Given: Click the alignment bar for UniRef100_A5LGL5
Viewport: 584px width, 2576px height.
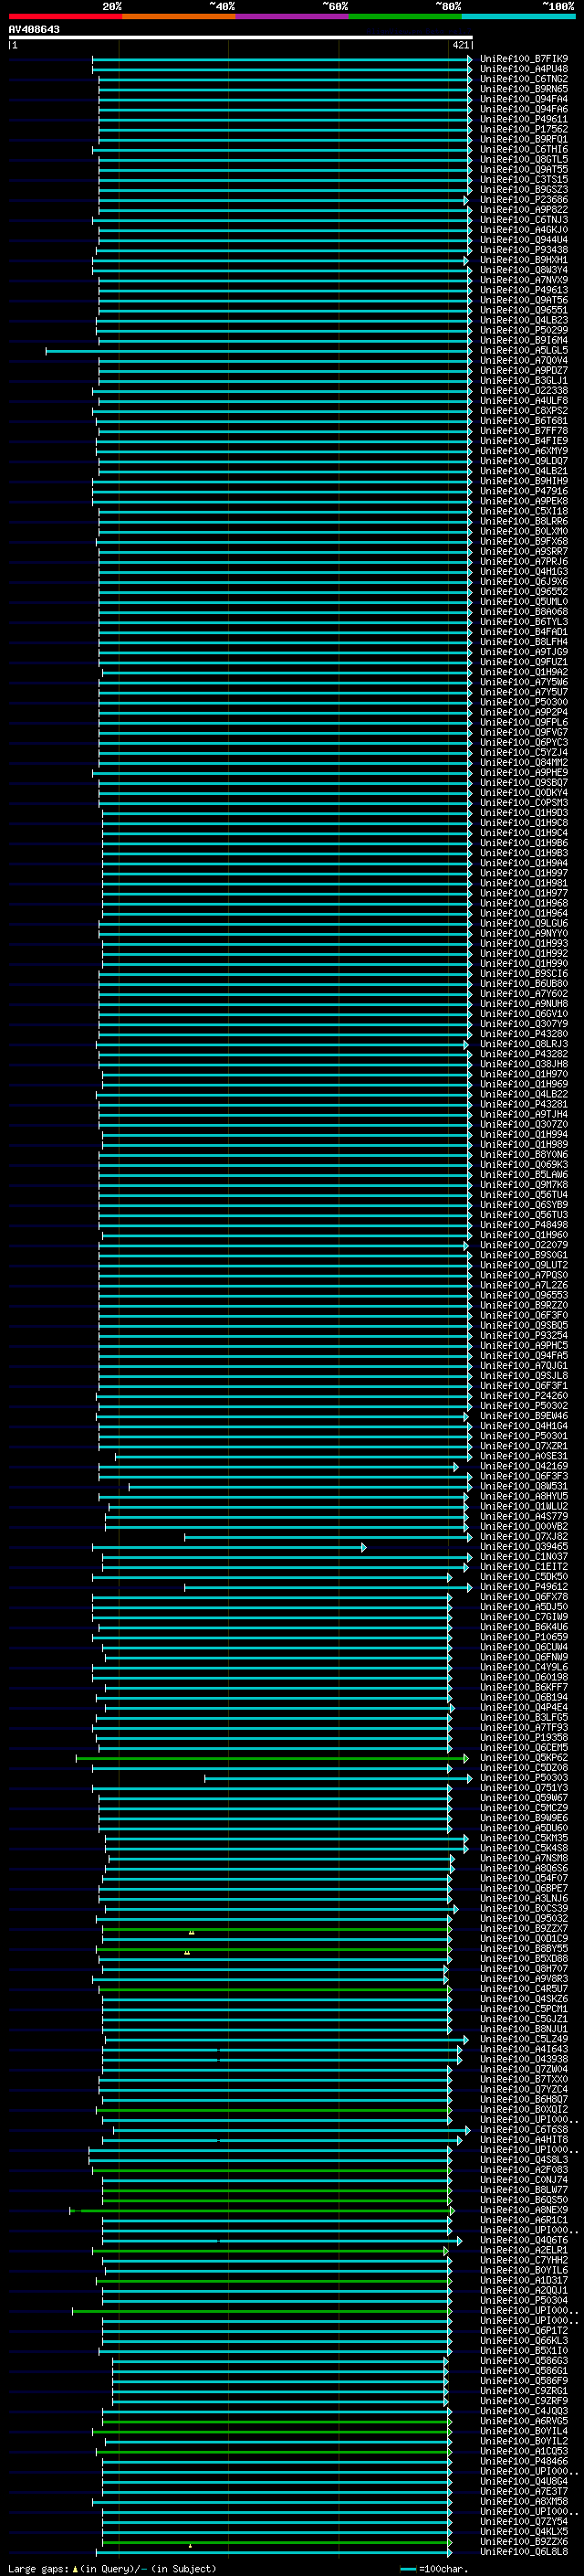Looking at the screenshot, I should (x=258, y=351).
